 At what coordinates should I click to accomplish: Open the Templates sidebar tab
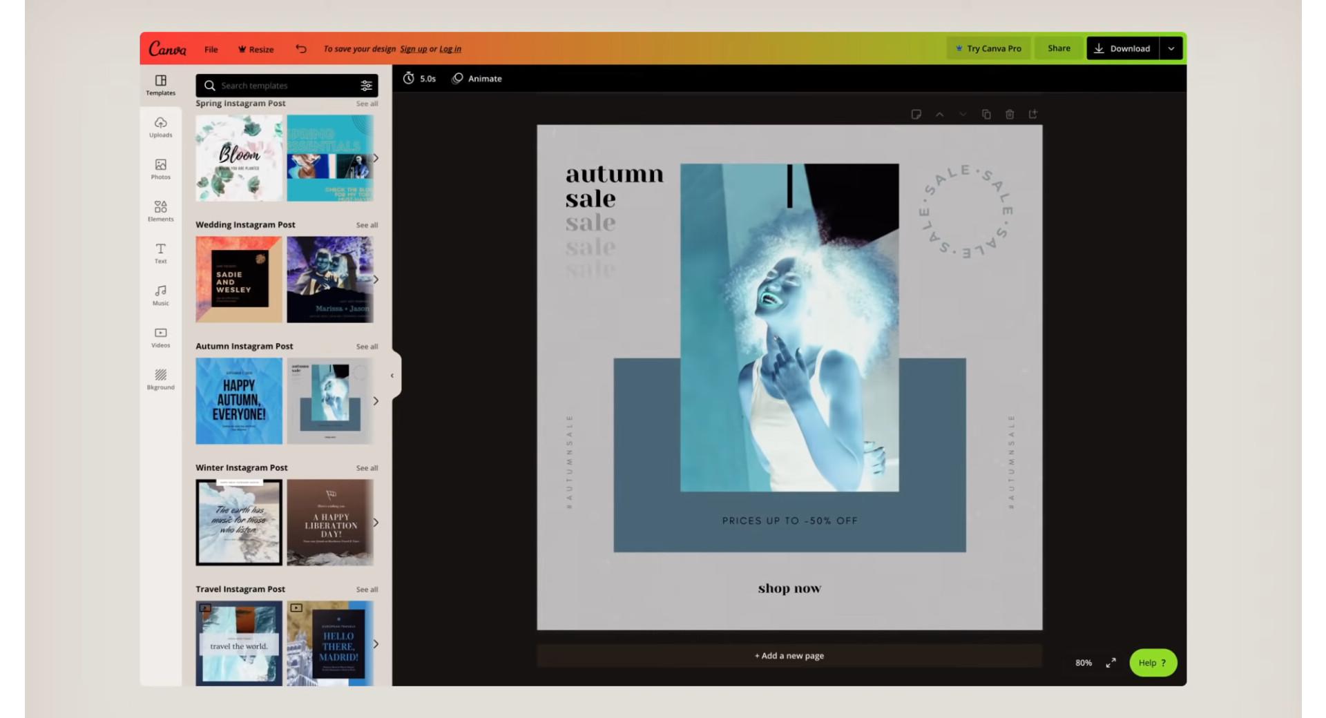tap(160, 85)
